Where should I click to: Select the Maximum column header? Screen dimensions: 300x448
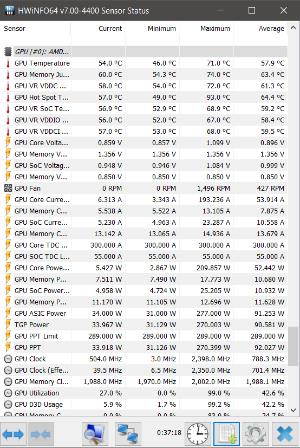tap(206, 29)
